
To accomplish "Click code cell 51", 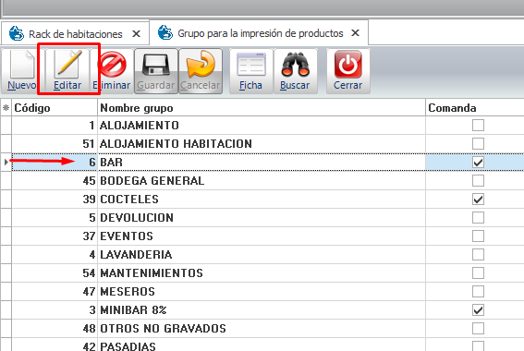I will (x=55, y=144).
